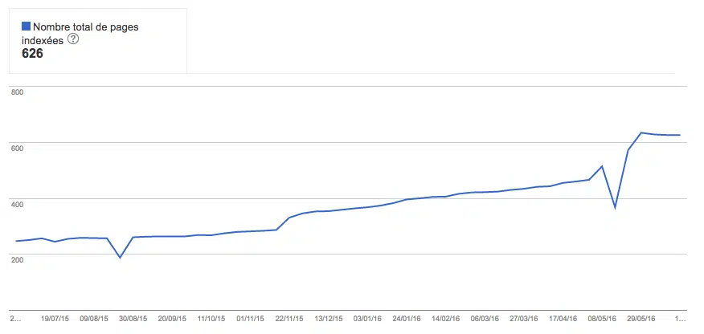Click the 13/12/15 axis label
This screenshot has height=334, width=704.
[x=328, y=319]
